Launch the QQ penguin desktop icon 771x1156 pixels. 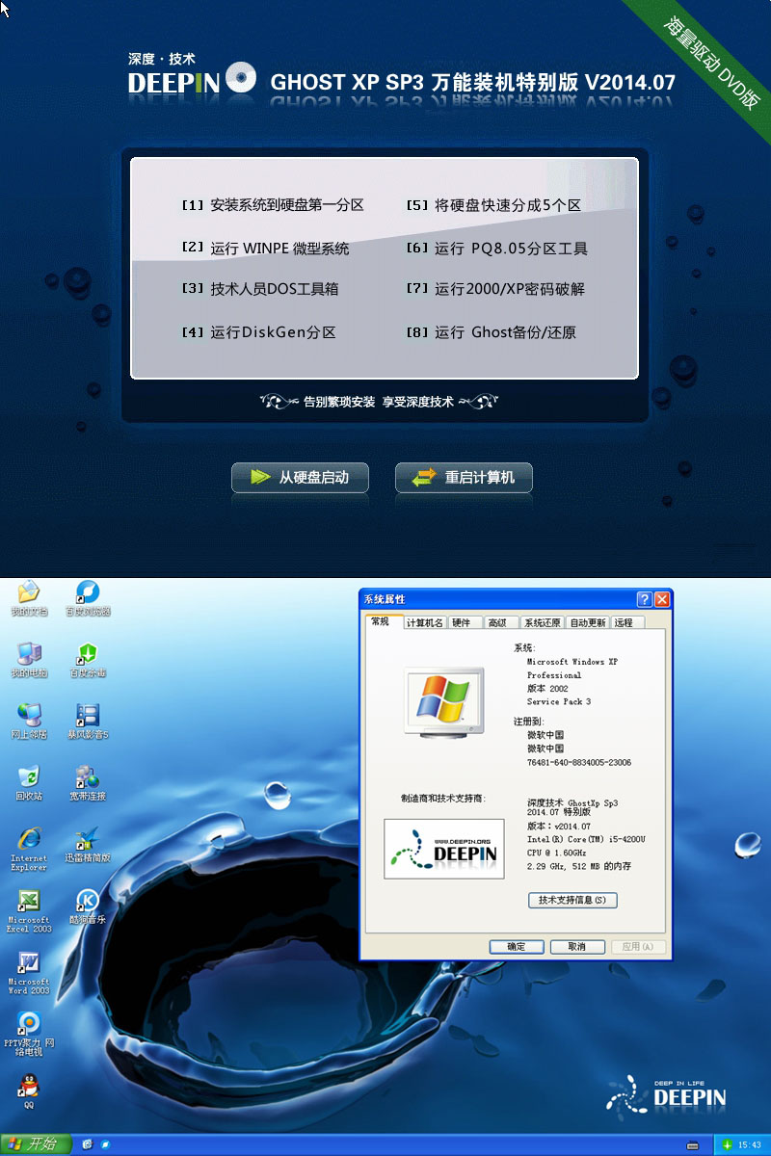(29, 1091)
